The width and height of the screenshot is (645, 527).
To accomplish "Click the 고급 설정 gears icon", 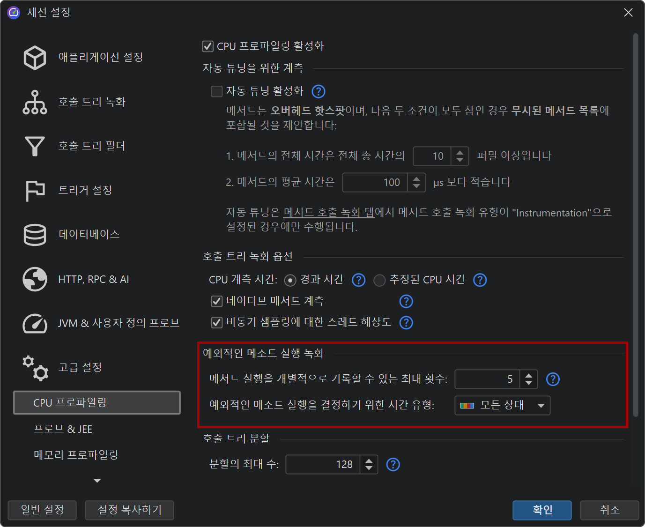I will (x=35, y=368).
